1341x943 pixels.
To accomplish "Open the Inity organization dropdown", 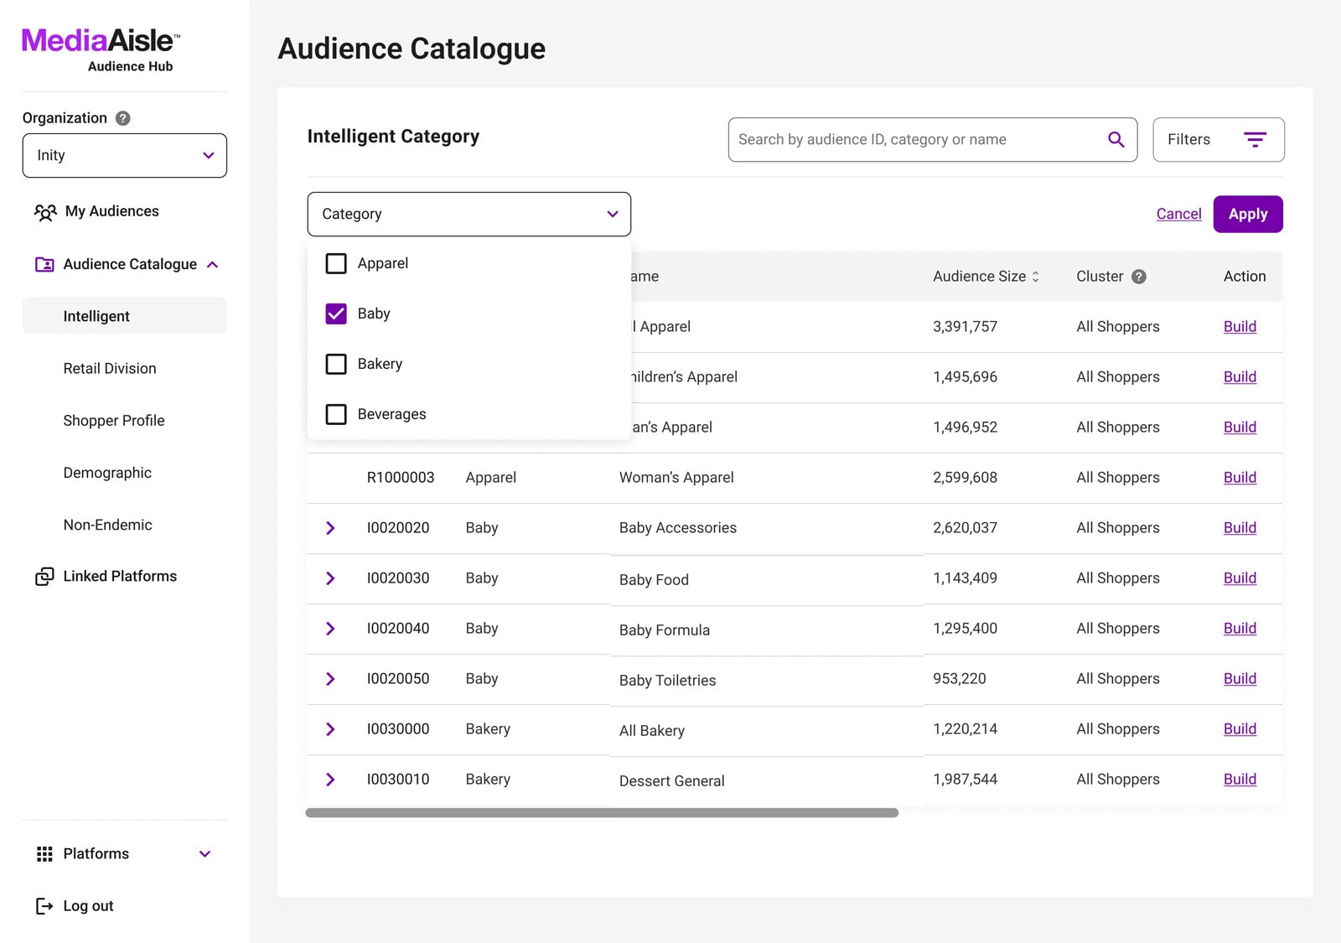I will [x=125, y=156].
